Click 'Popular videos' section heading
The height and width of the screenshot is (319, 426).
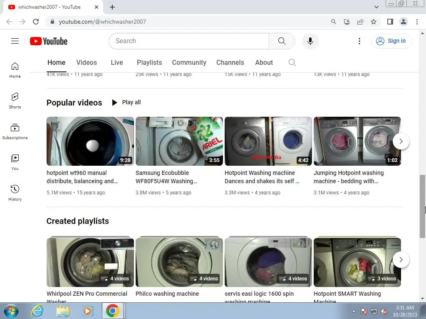point(74,103)
